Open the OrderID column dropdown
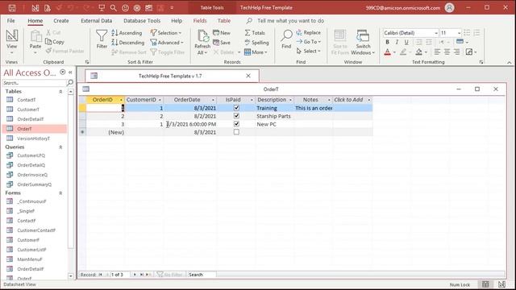The height and width of the screenshot is (290, 516). pos(121,100)
